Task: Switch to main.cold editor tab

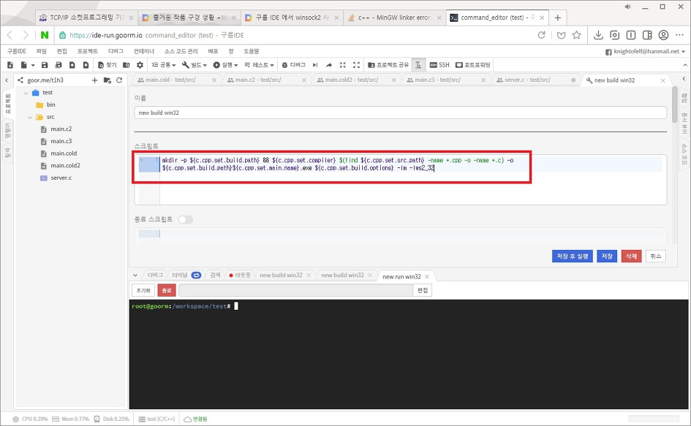Action: click(171, 80)
